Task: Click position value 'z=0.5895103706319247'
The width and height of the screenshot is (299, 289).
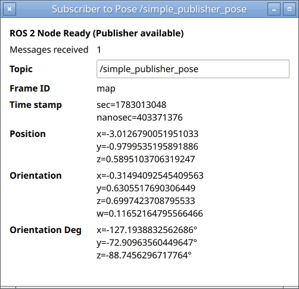Action: click(146, 159)
